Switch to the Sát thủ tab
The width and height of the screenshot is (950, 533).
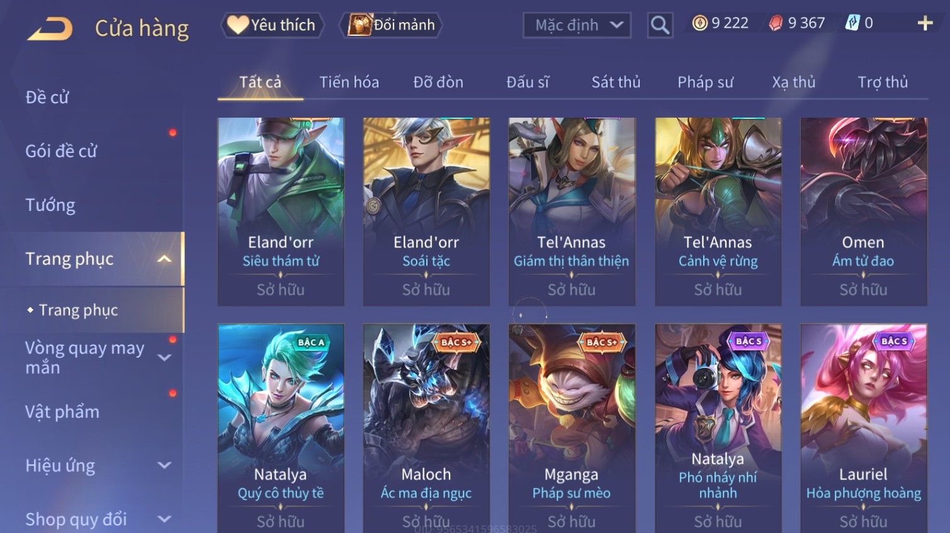tap(616, 82)
